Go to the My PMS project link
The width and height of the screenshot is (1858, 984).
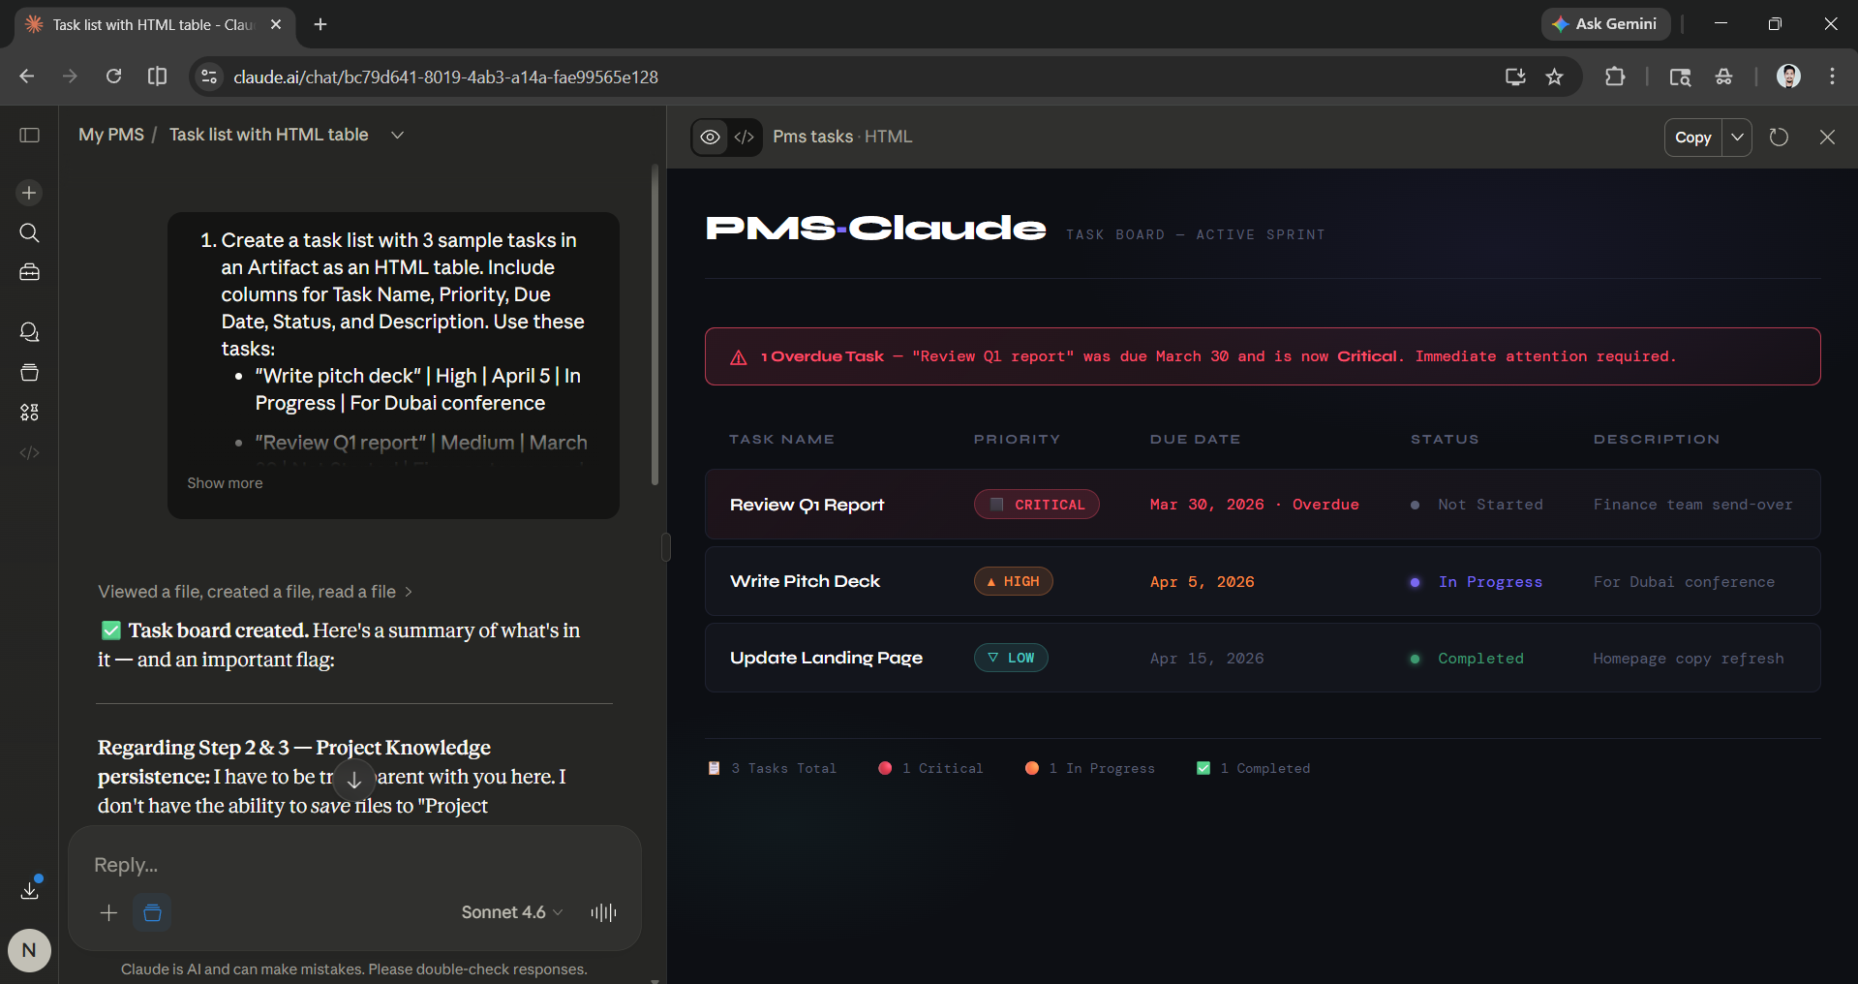click(111, 135)
